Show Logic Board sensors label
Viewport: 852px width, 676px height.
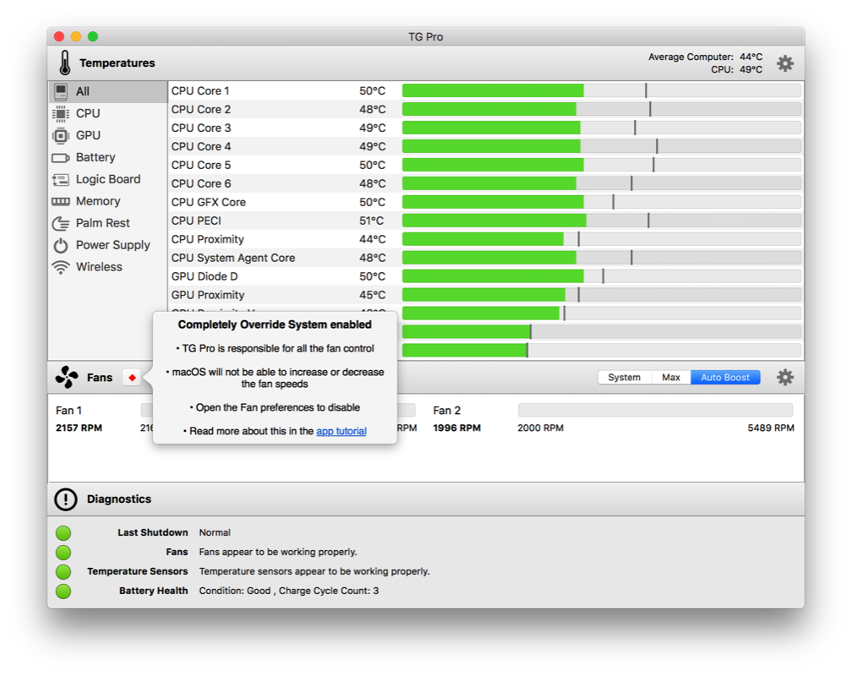pos(108,179)
